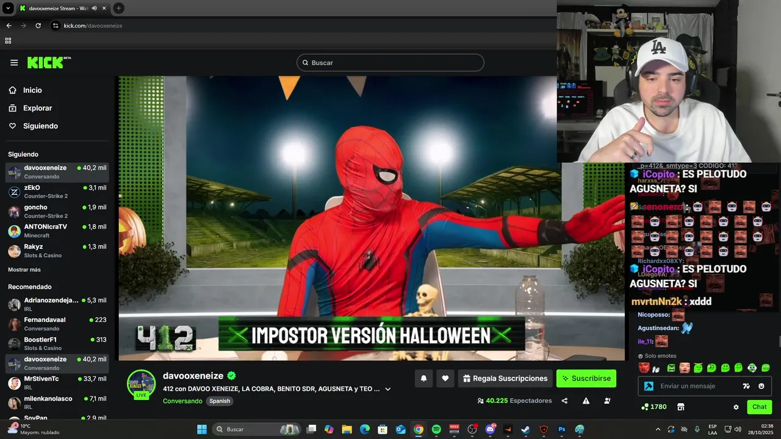Click the 7TV emote icon

click(x=746, y=386)
